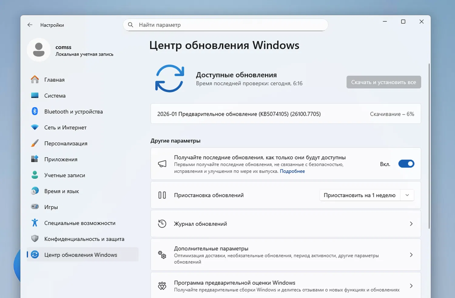Click the Система monitor icon

click(35, 96)
